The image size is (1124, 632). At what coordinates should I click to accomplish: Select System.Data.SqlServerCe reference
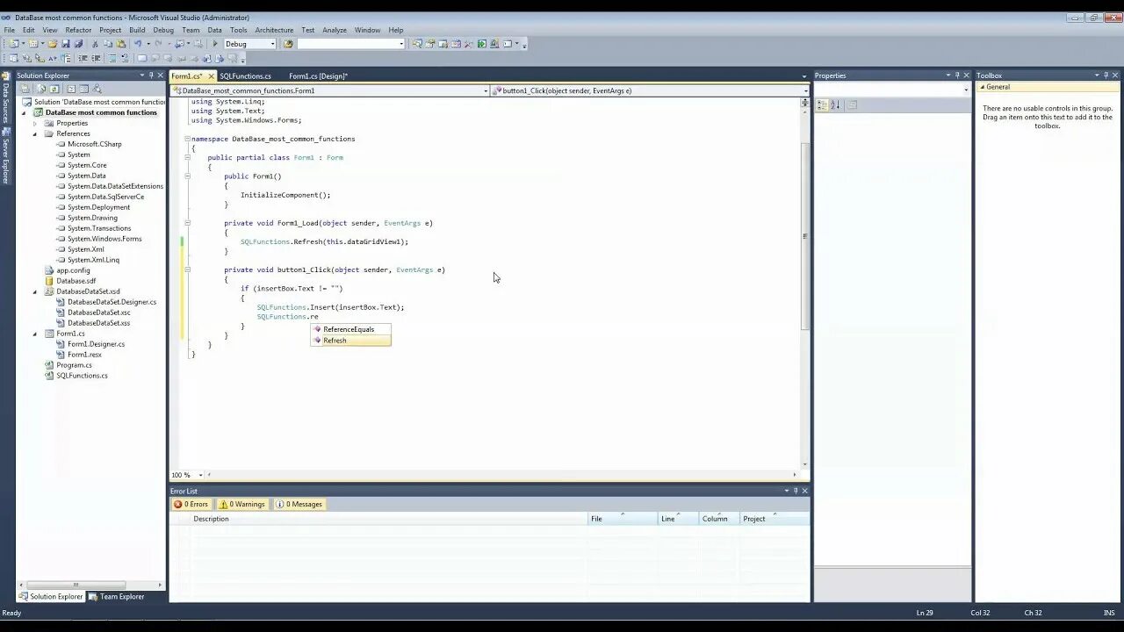[x=105, y=197]
